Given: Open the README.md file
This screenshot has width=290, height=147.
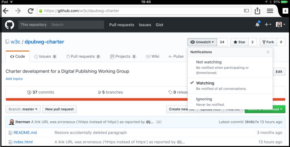Looking at the screenshot, I should 25,133.
